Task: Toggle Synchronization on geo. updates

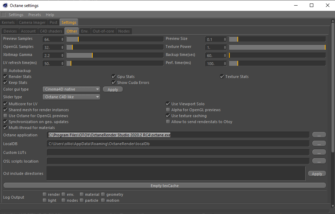Action: tap(5, 122)
